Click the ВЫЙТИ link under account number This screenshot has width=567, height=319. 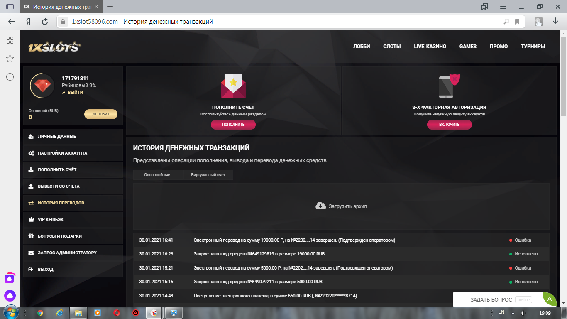pyautogui.click(x=73, y=92)
